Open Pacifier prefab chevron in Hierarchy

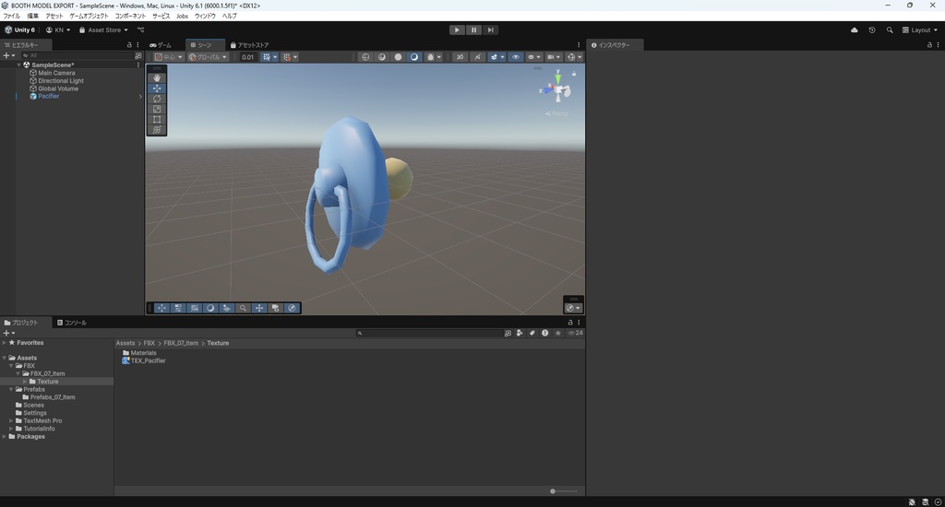pos(140,97)
